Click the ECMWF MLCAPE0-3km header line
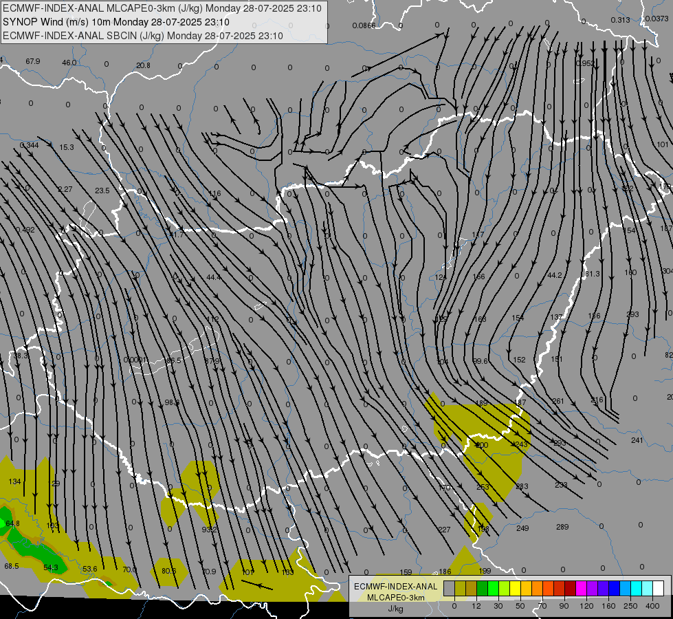673x619 pixels. (162, 8)
